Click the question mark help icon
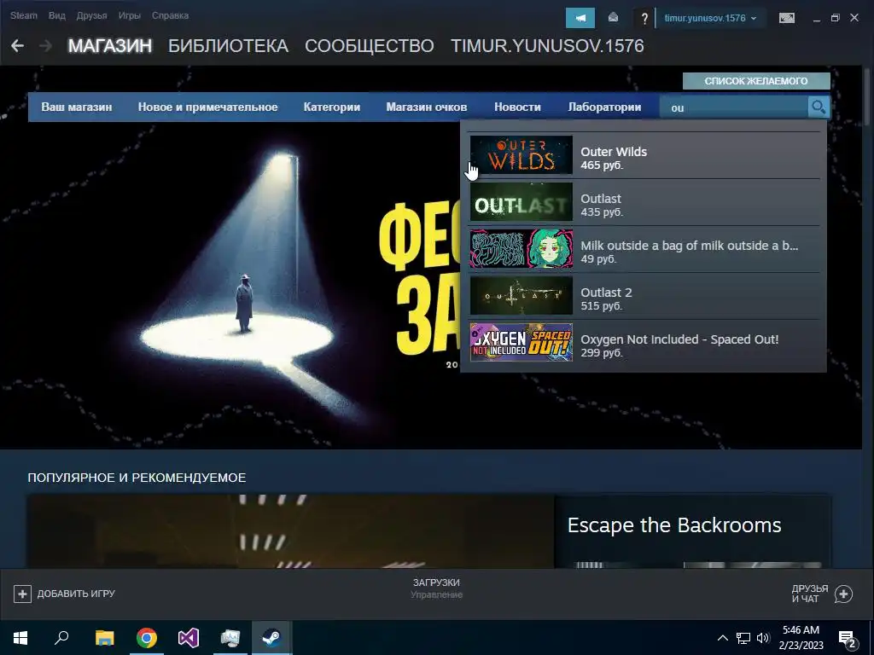The width and height of the screenshot is (874, 655). tap(644, 19)
